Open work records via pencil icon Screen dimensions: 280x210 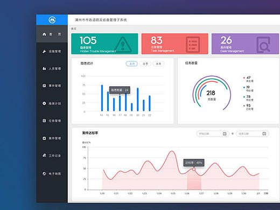[x=44, y=155]
